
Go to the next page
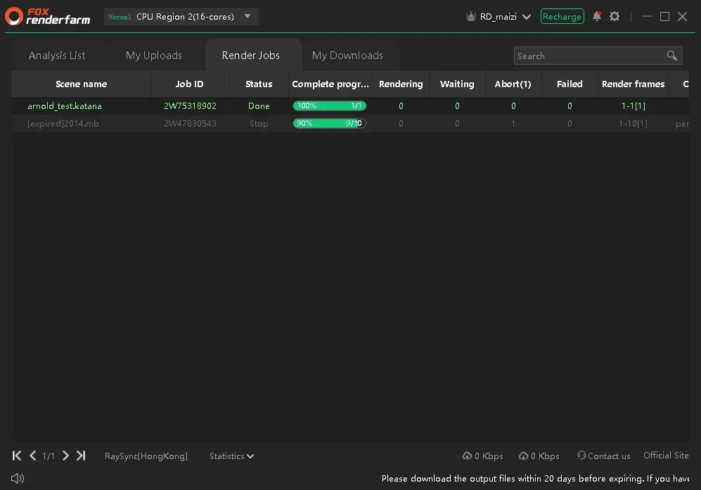(65, 456)
